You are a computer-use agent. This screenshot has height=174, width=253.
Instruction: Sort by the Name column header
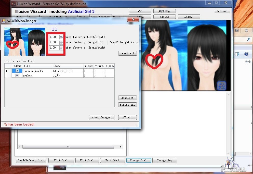(68, 66)
